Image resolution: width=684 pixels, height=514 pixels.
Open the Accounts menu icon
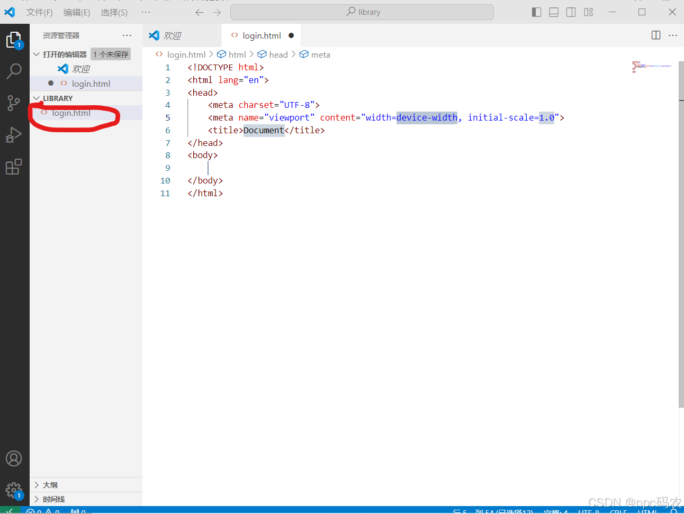14,458
